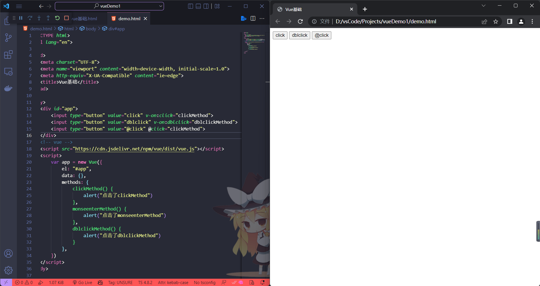Open editor More Actions ellipsis
Image resolution: width=540 pixels, height=286 pixels.
click(x=262, y=19)
